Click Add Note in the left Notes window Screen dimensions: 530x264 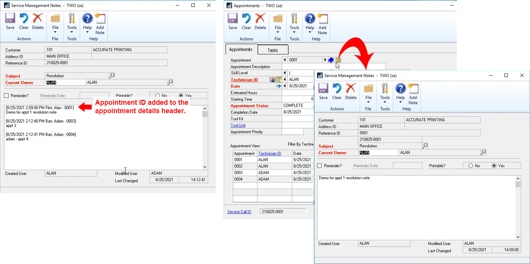100,24
